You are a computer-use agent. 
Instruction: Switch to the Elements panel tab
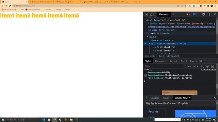tap(163, 14)
